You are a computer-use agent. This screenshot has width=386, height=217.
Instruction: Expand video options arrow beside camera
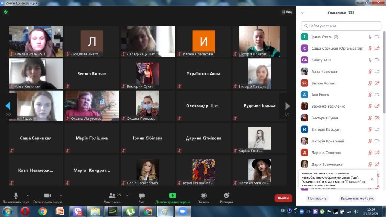61,196
